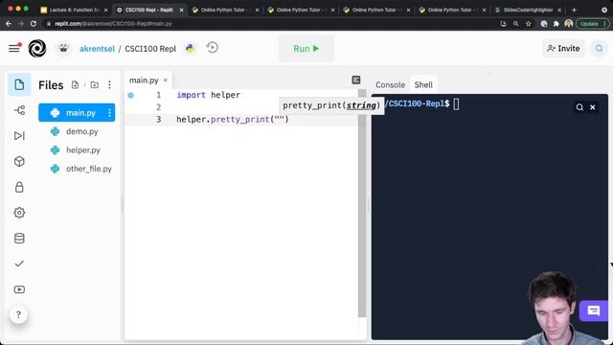The image size is (613, 345).
Task: Click into the shell prompt area
Action: tap(456, 104)
